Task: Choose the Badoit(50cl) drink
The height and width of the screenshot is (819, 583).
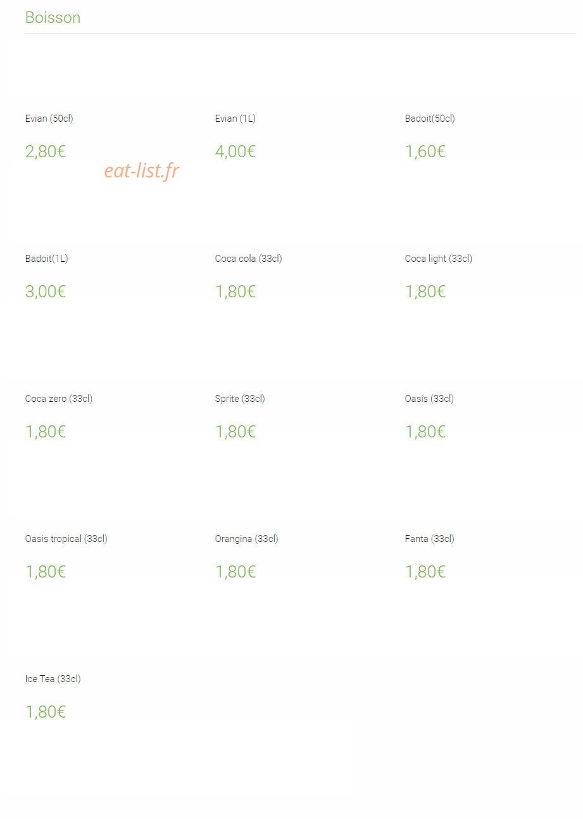Action: [x=430, y=119]
